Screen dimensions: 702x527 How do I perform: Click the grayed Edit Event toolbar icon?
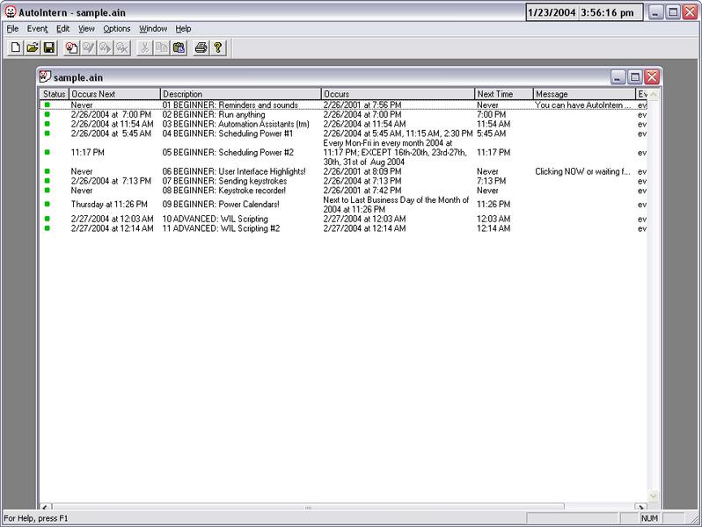[88, 47]
